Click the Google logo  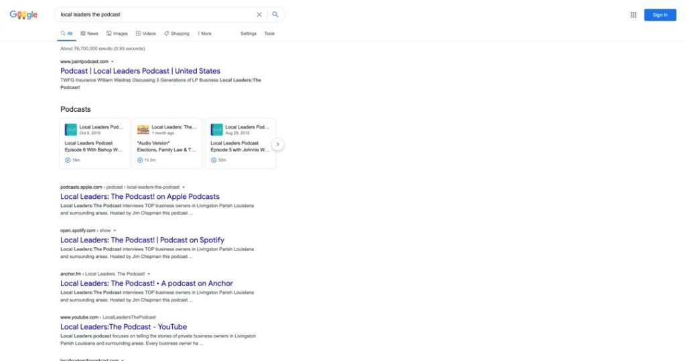(x=23, y=15)
